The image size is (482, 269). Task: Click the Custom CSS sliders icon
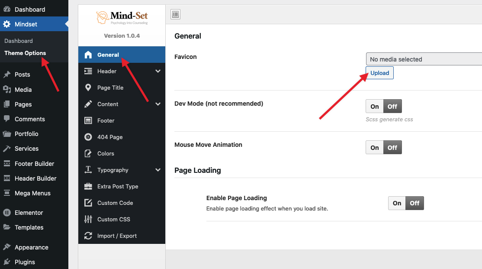click(x=88, y=219)
